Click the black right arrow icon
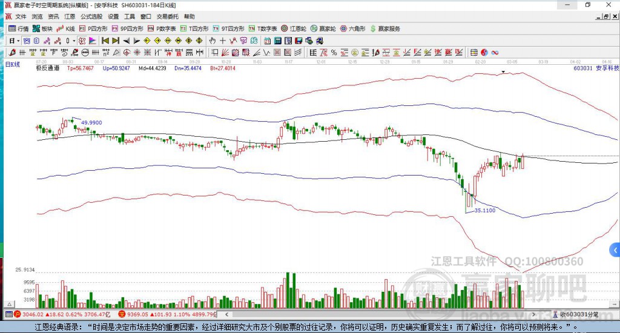620x333 pixels. [136, 41]
